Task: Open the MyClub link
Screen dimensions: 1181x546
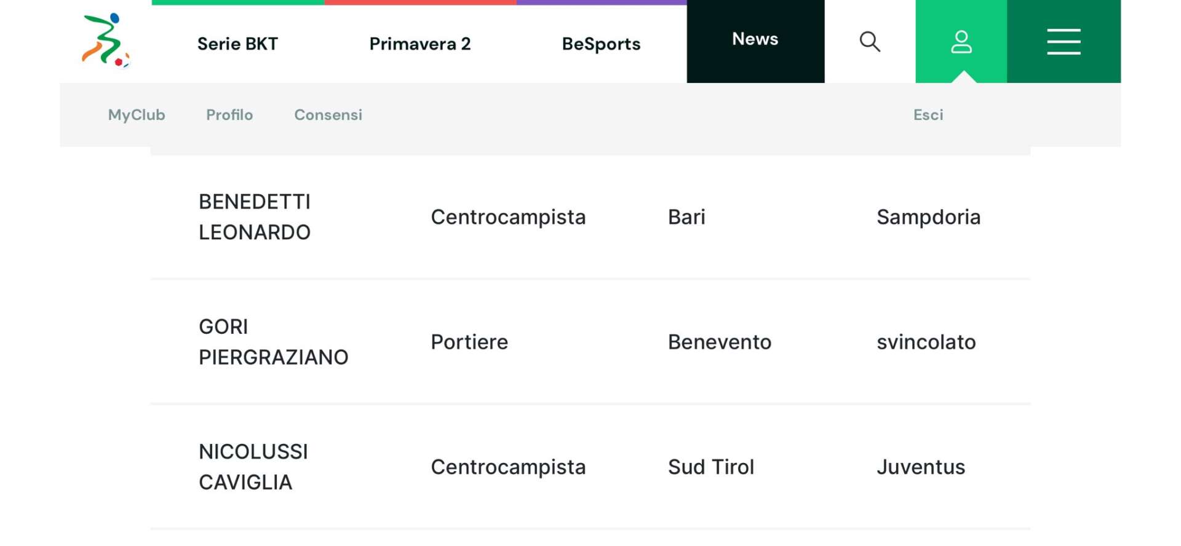Action: [137, 115]
